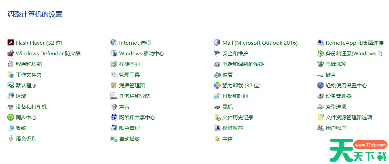Open Internet 选项 link
Viewport: 389px width, 164px height.
135,43
